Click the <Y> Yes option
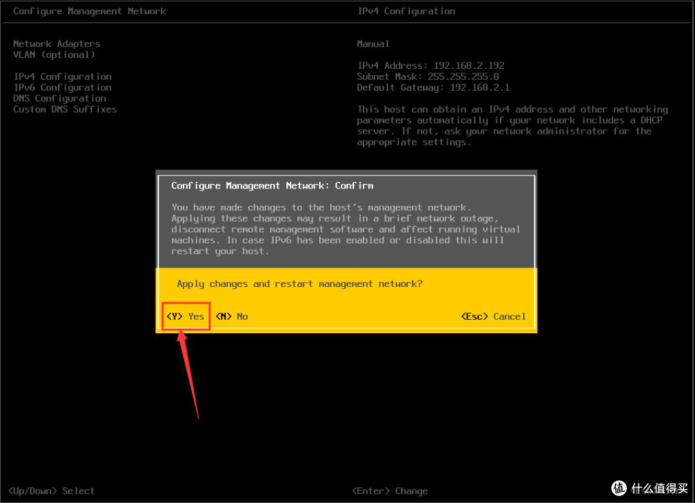This screenshot has width=695, height=503. coord(185,316)
